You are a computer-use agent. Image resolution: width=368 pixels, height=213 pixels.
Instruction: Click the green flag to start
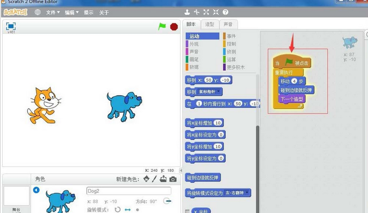(x=162, y=26)
